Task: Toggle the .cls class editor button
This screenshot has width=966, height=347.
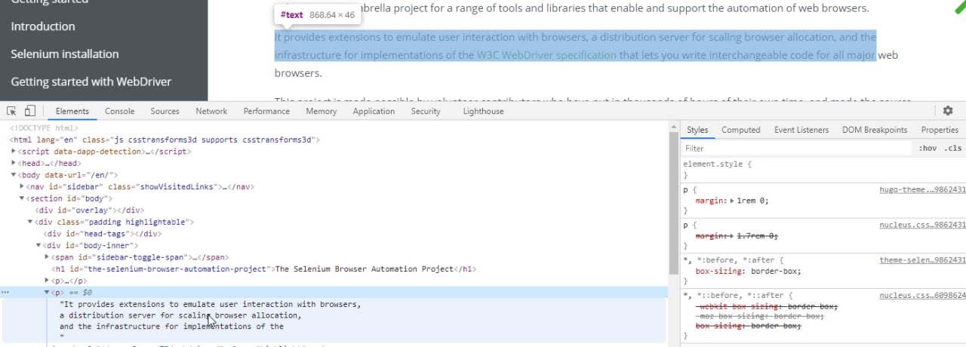Action: point(953,149)
